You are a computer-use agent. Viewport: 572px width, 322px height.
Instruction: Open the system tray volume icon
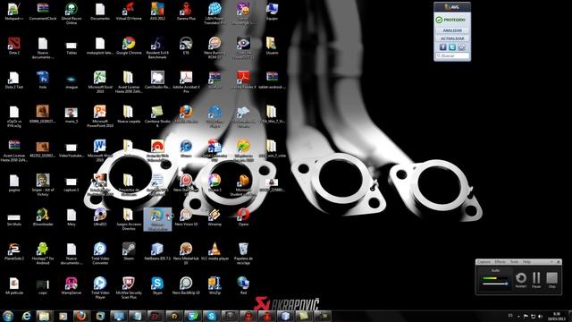[540, 316]
